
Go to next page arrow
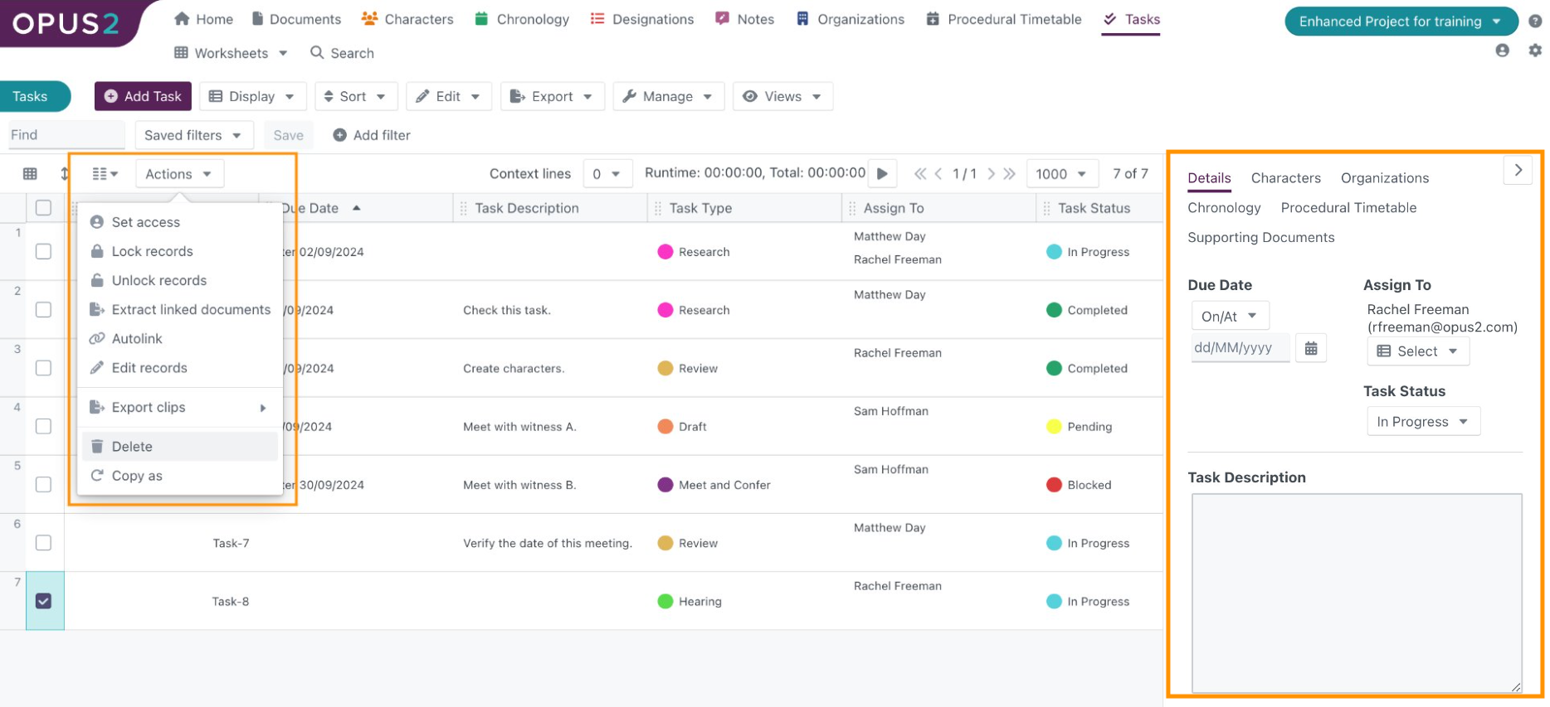pos(991,174)
